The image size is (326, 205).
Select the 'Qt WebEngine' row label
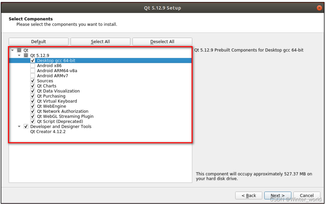coord(51,106)
